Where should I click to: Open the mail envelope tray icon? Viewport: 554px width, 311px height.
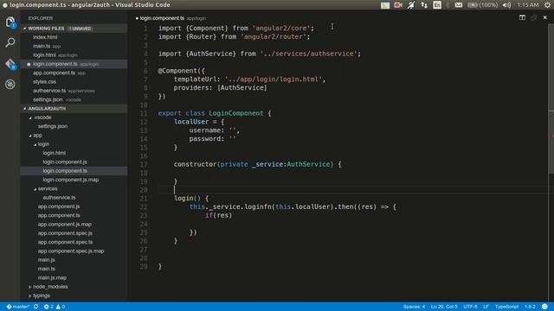459,5
